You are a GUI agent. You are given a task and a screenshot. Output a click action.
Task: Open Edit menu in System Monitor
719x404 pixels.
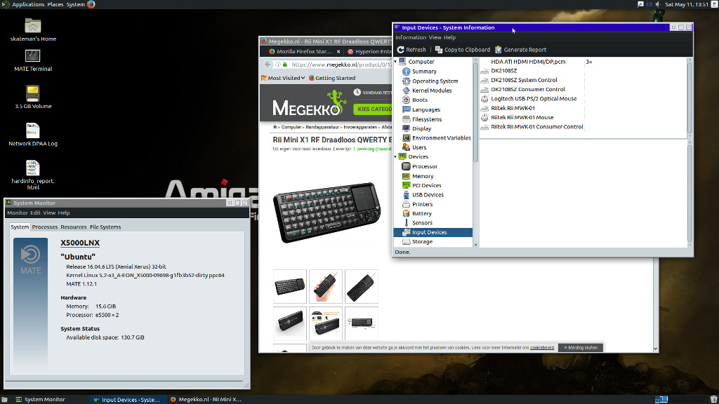pyautogui.click(x=35, y=213)
